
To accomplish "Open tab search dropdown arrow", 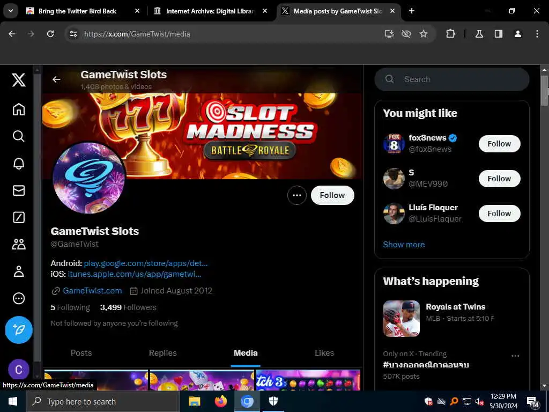I will click(x=11, y=11).
